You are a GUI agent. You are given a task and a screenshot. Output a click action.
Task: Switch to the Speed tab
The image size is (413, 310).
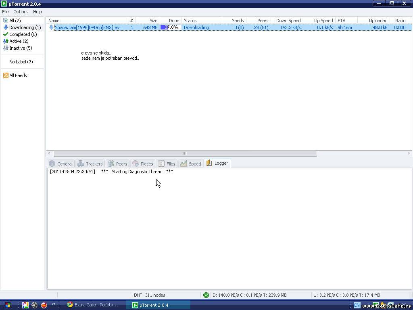191,164
